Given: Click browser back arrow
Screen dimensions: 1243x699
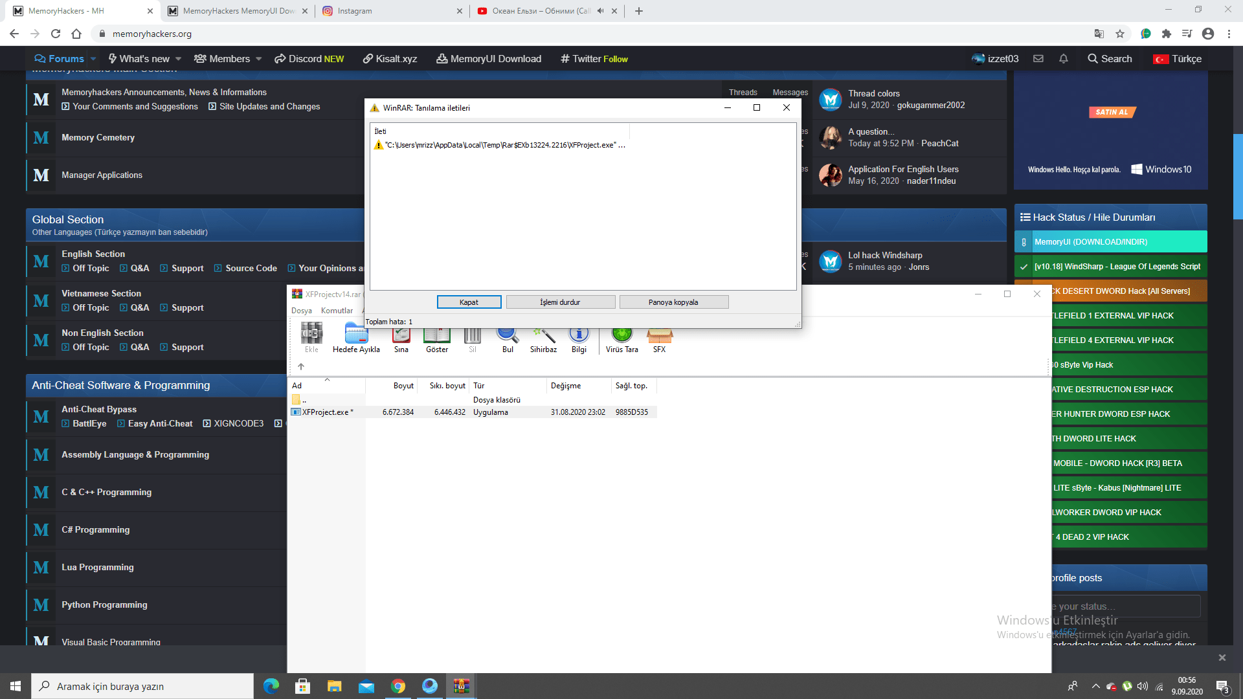Looking at the screenshot, I should (x=14, y=34).
